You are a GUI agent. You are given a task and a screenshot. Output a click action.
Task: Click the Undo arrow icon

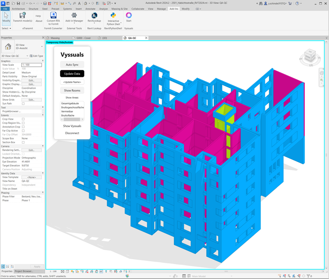click(30, 3)
